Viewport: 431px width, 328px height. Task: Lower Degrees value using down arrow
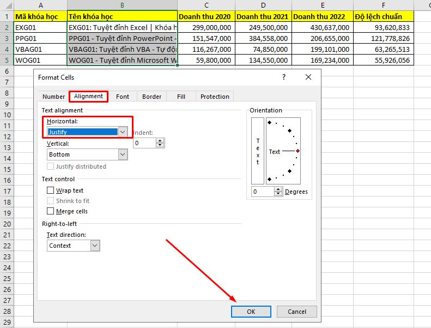point(278,194)
